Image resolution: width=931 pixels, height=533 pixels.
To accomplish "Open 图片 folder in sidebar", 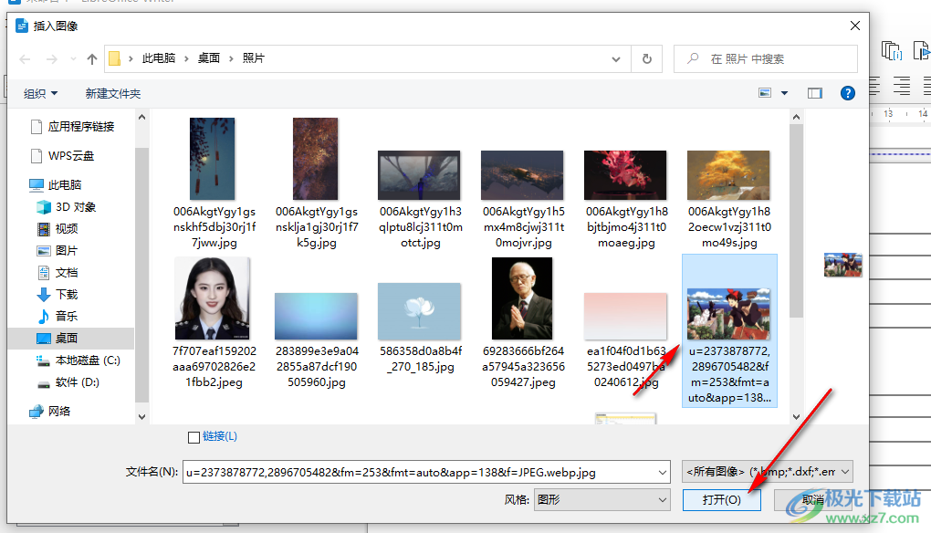I will 58,250.
